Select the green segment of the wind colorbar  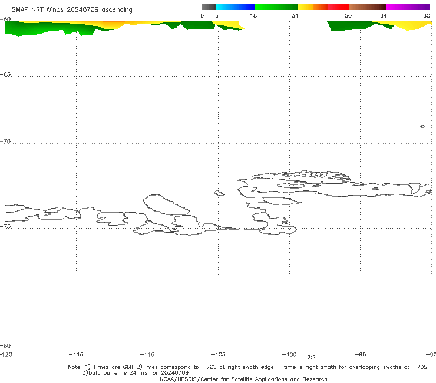[x=276, y=7]
